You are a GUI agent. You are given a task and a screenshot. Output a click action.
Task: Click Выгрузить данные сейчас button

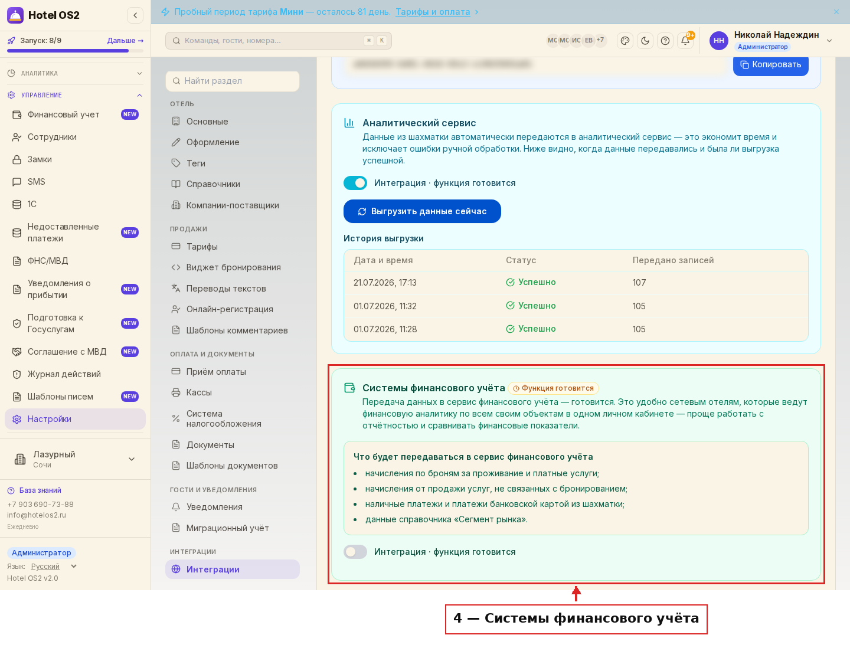(x=422, y=211)
